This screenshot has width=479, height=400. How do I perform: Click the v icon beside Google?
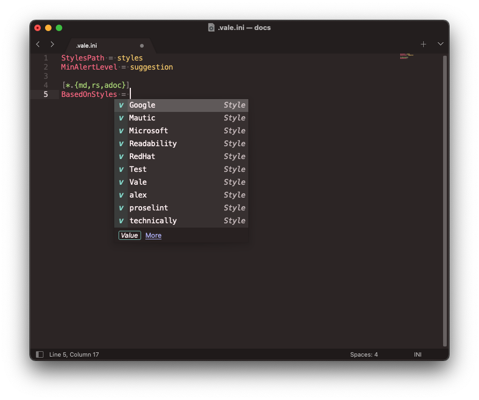pyautogui.click(x=121, y=105)
